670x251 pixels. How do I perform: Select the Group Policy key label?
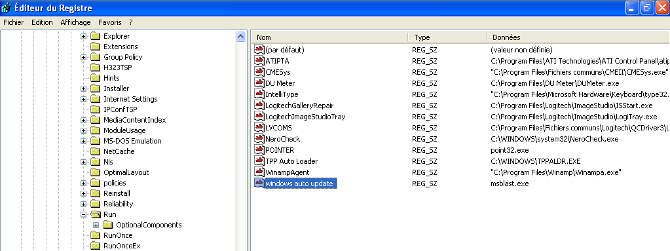(123, 57)
